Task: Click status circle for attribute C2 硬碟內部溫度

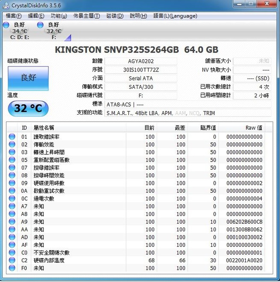Action: (12, 260)
